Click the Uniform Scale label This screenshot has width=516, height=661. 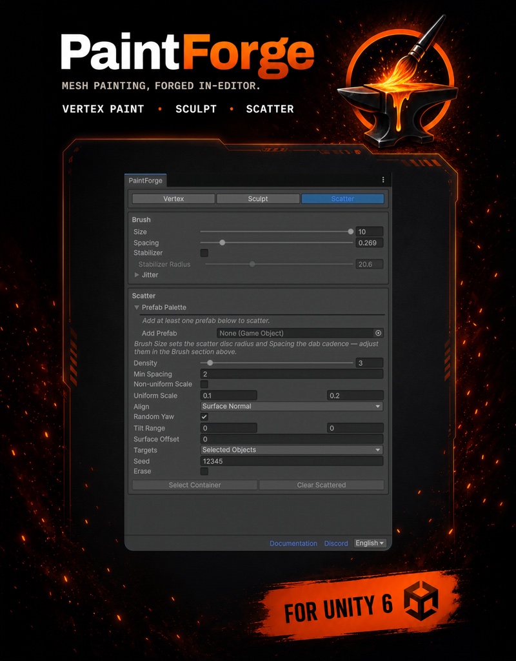pos(155,396)
